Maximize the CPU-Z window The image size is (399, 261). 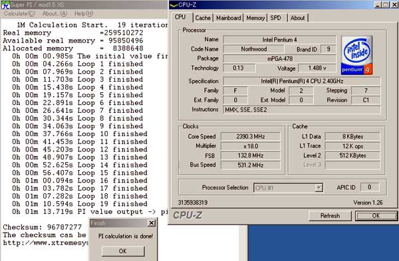[386, 5]
